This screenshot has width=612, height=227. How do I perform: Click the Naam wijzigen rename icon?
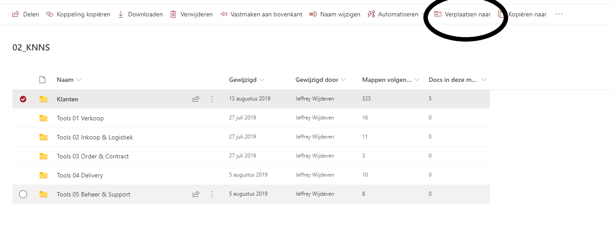coord(313,14)
